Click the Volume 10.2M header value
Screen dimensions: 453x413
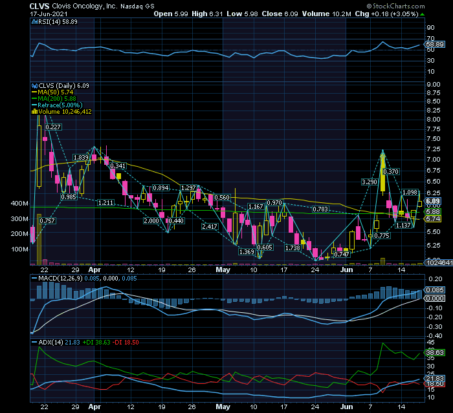[x=326, y=14]
